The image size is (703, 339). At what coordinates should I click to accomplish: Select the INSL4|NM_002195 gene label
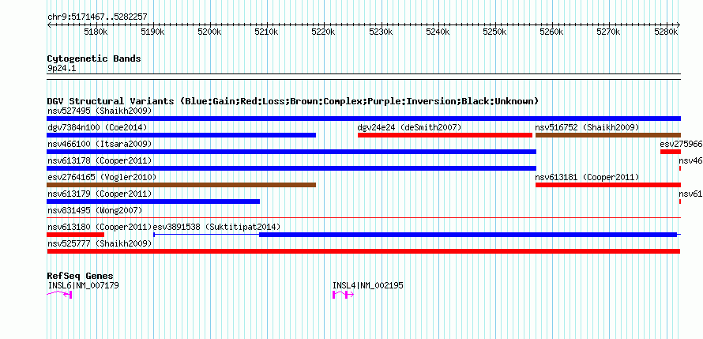coord(367,285)
